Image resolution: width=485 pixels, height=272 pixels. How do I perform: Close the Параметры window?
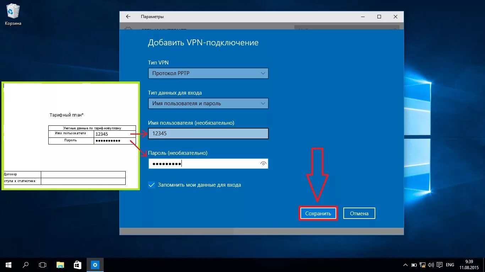click(x=396, y=17)
